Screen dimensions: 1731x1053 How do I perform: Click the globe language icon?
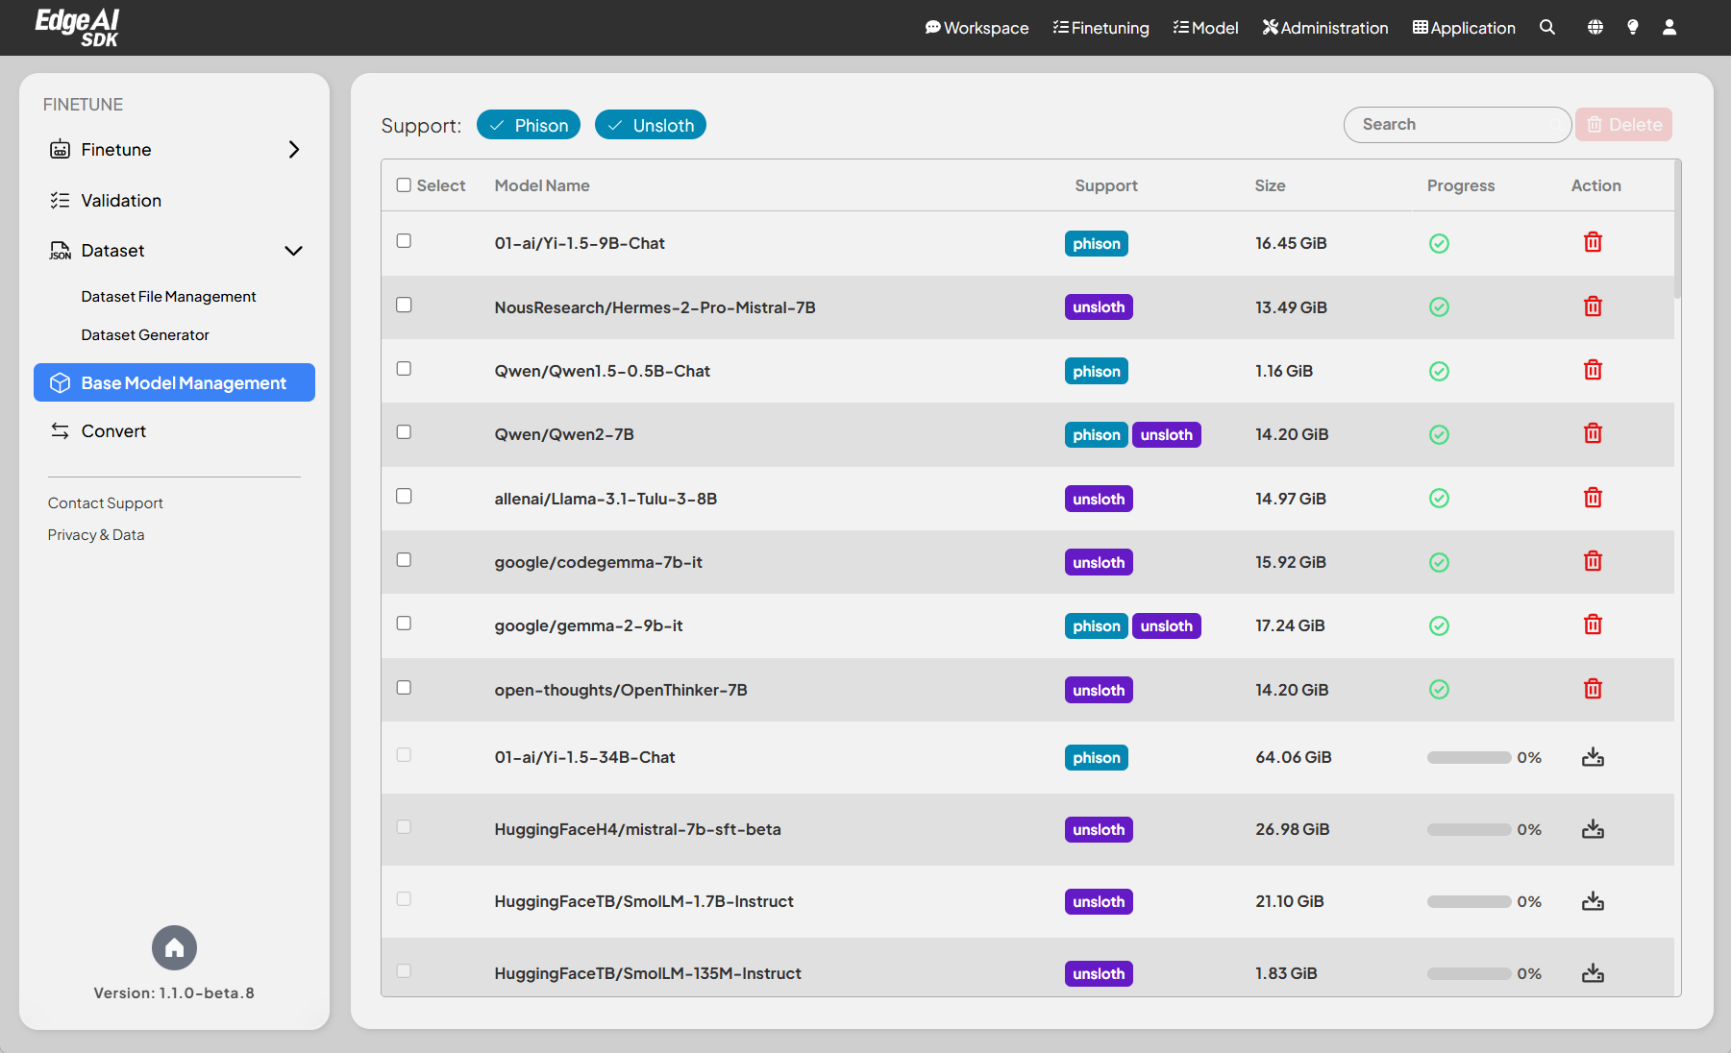pos(1595,28)
